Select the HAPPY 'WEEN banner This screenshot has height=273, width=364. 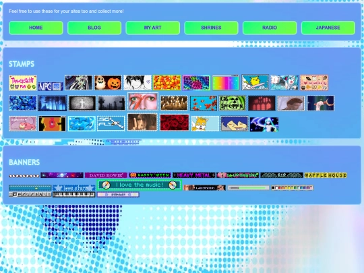click(150, 175)
